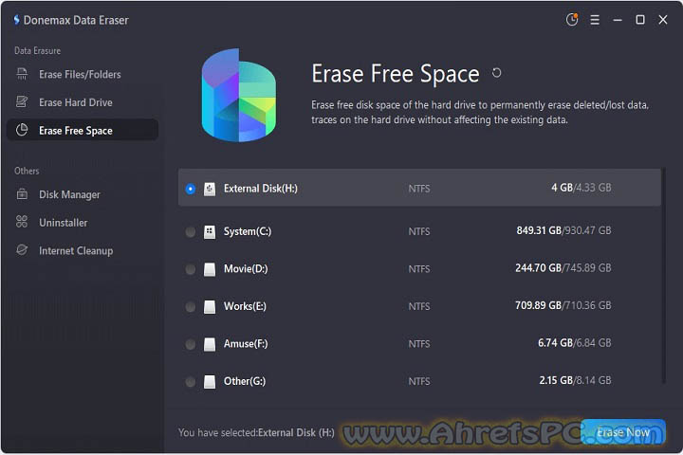Close the Donemax Data Eraser window
The height and width of the screenshot is (455, 683).
pyautogui.click(x=662, y=20)
